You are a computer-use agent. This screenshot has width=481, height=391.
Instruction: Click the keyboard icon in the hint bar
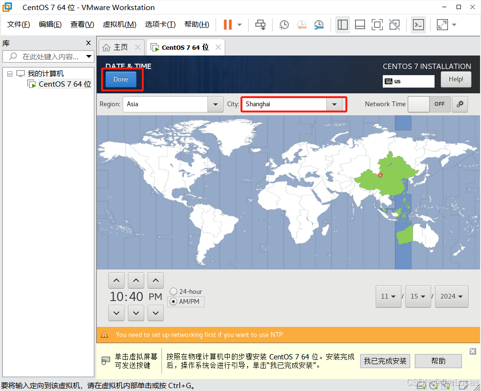click(x=105, y=360)
